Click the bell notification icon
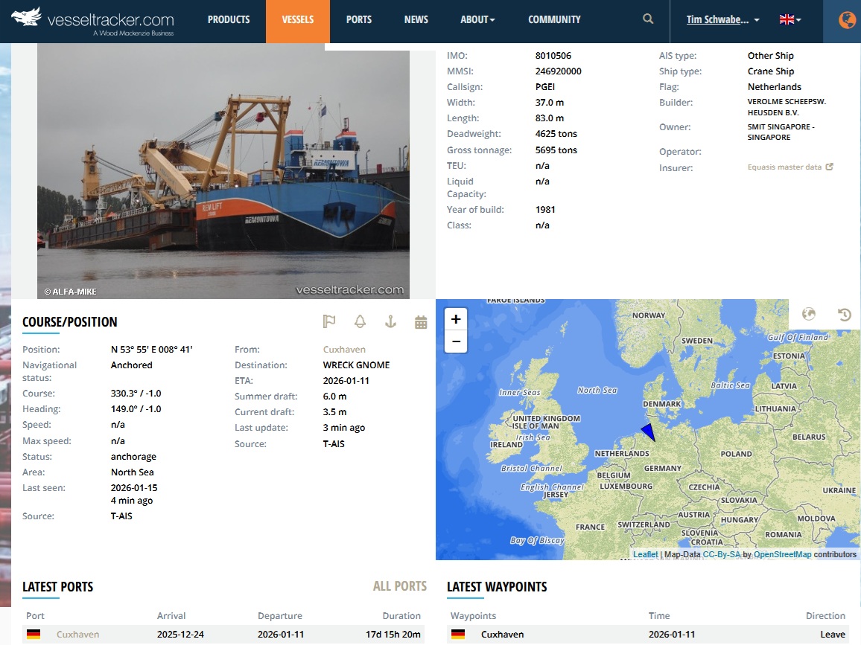861x645 pixels. pos(360,321)
